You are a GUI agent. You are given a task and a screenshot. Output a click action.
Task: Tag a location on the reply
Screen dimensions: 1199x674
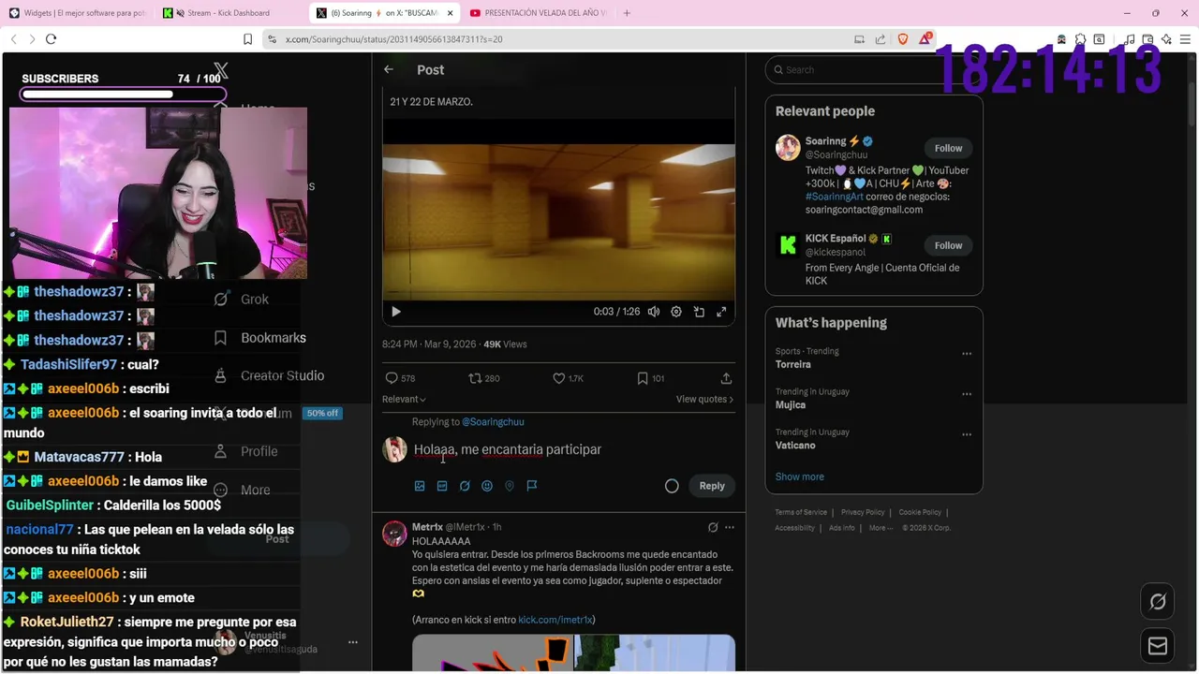(x=510, y=486)
